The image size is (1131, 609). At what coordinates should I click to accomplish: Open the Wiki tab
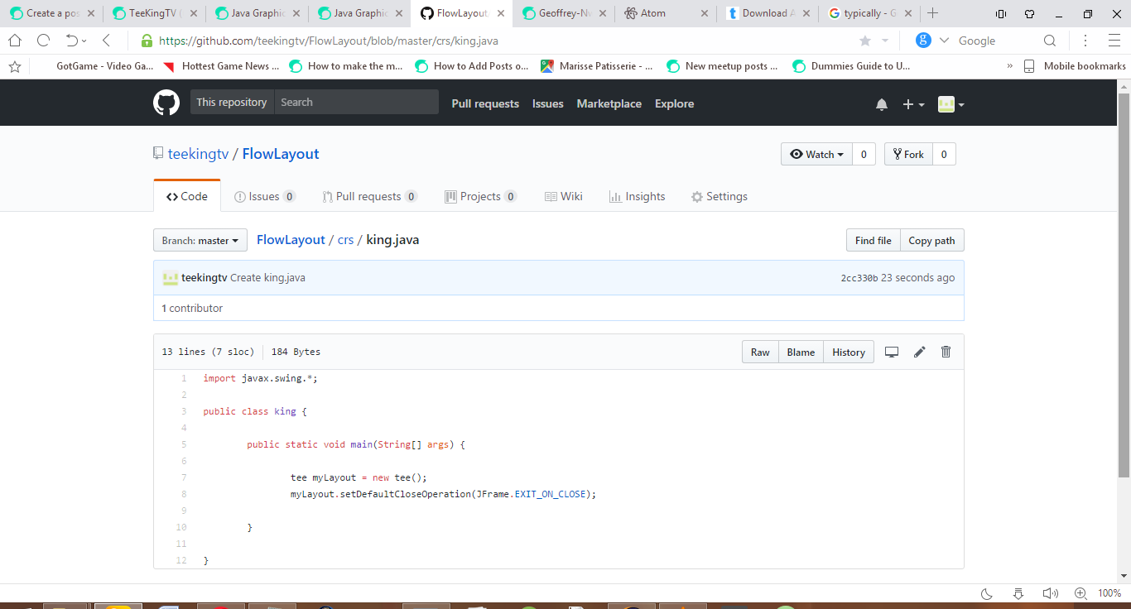coord(564,196)
